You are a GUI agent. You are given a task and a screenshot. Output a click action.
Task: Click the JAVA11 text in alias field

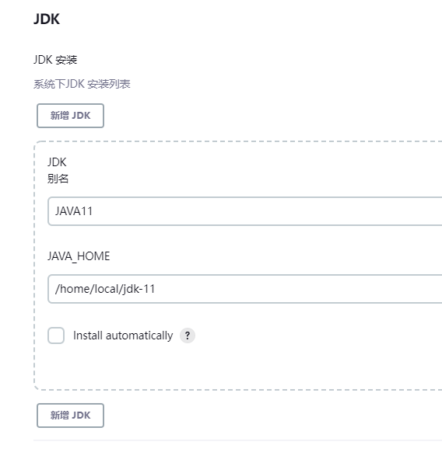tap(74, 211)
